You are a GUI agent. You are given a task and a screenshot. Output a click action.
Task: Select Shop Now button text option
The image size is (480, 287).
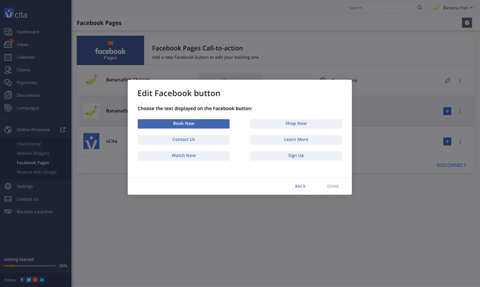coord(296,123)
